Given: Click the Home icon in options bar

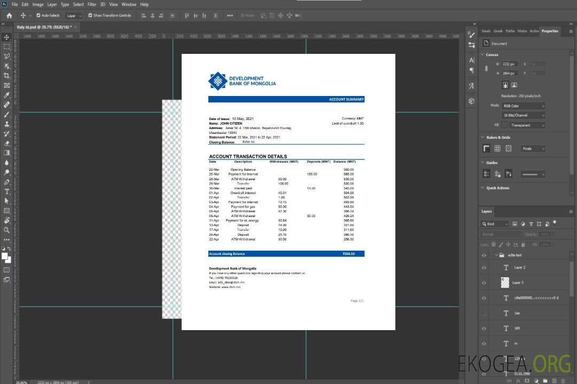Looking at the screenshot, I should point(9,15).
